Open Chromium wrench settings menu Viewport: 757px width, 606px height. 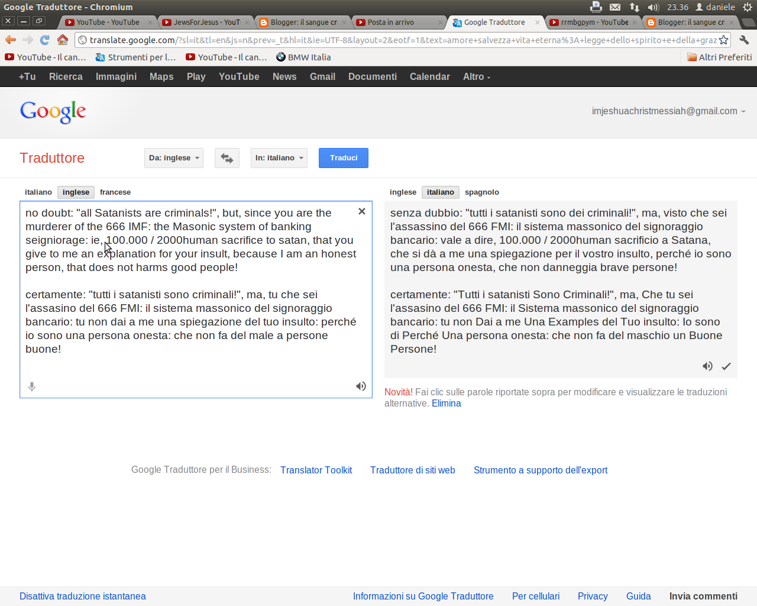[744, 40]
